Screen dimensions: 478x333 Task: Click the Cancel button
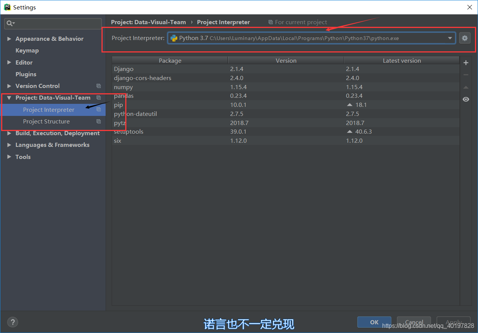414,322
